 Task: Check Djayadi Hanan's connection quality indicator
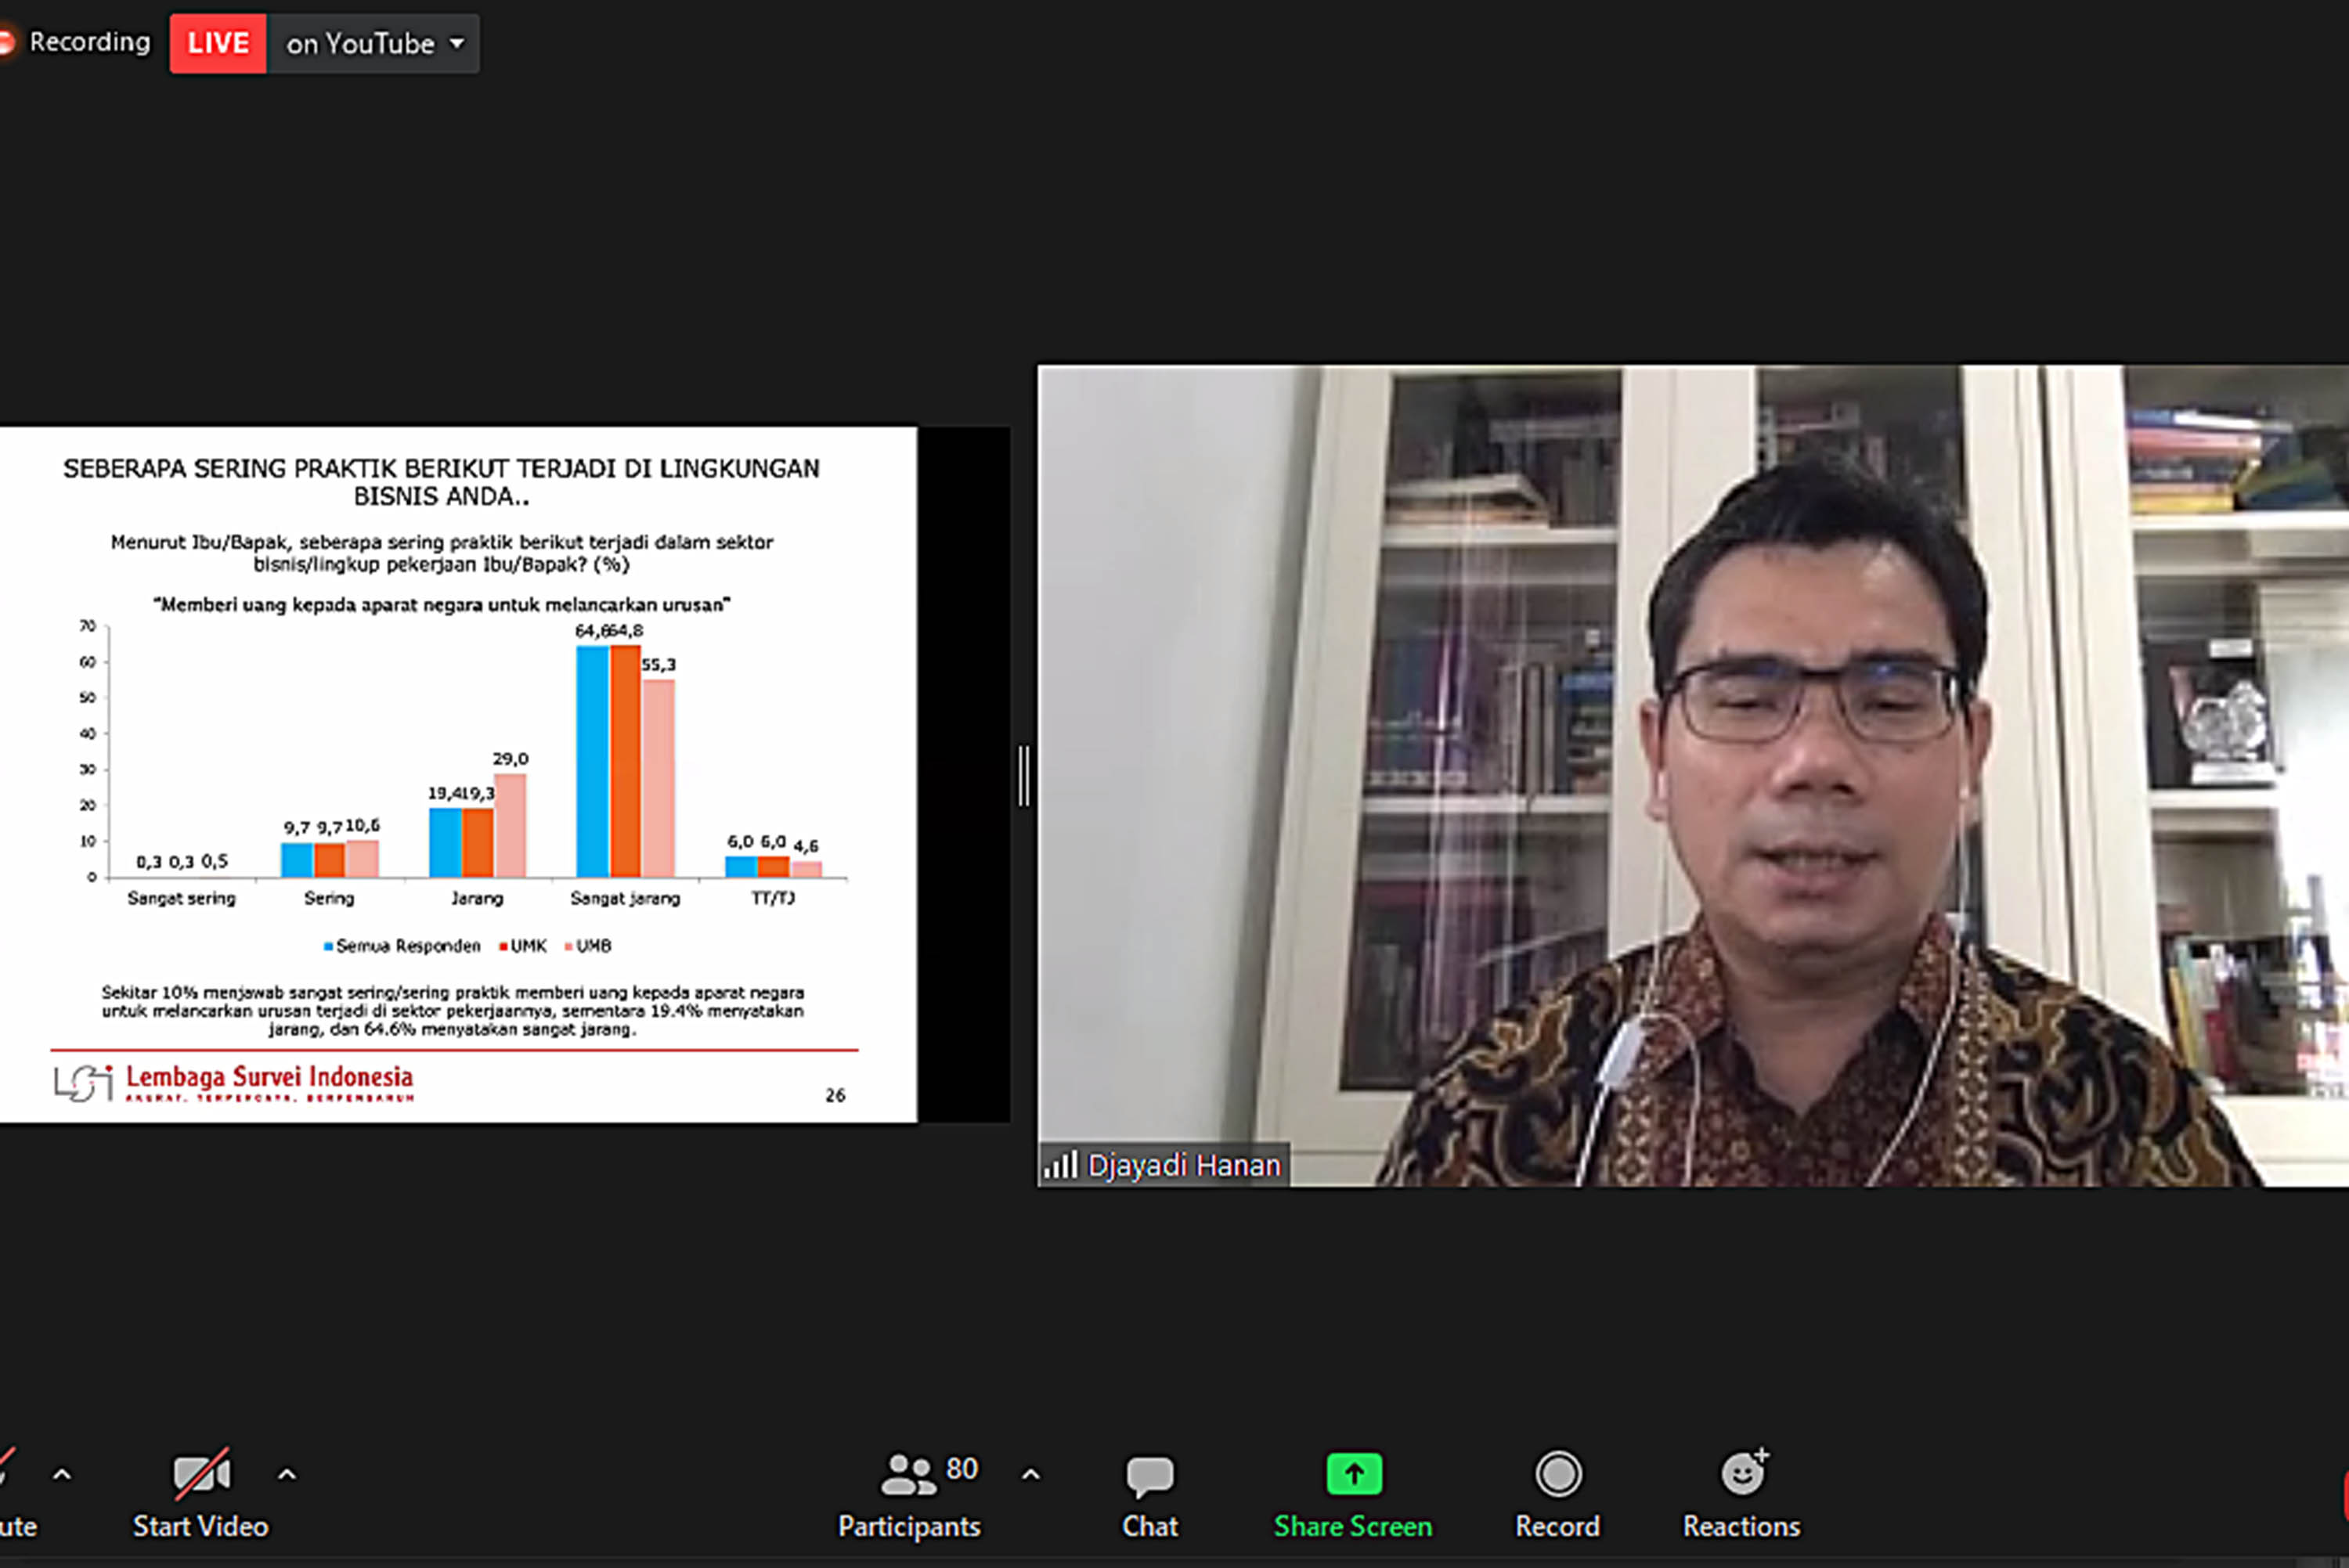tap(1062, 1164)
